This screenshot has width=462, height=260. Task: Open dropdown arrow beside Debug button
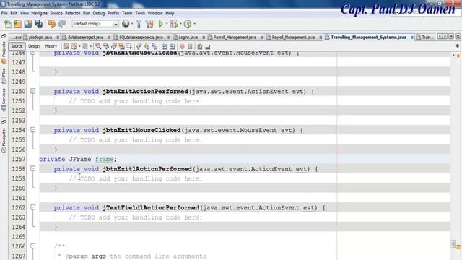180,24
